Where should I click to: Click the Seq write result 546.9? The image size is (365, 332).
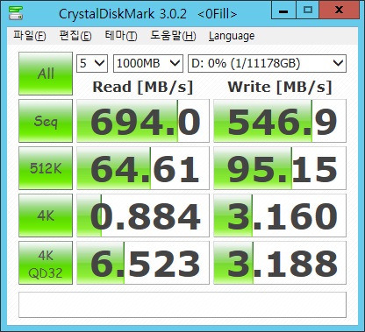pos(280,121)
